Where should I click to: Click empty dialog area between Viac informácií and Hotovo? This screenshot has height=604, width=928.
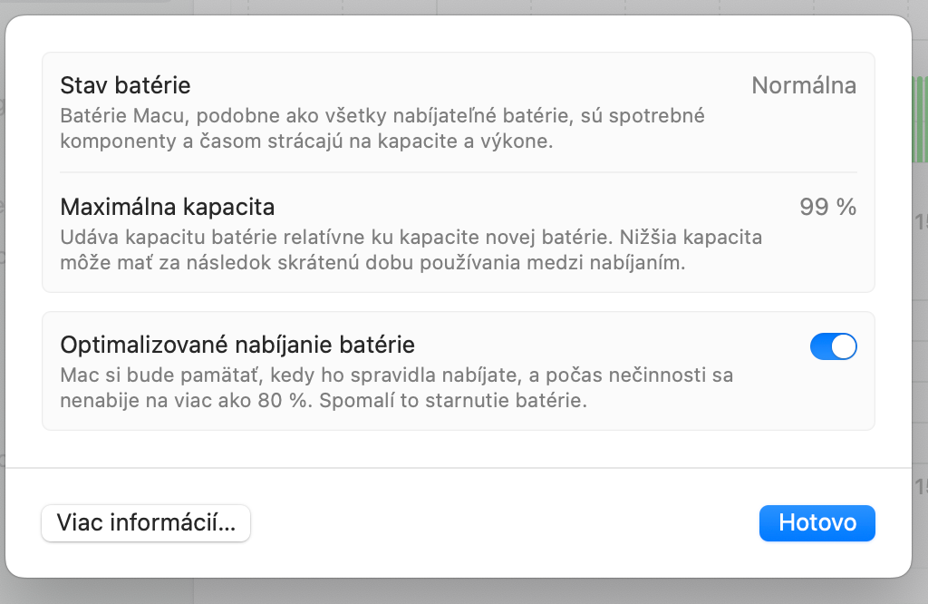click(x=504, y=523)
